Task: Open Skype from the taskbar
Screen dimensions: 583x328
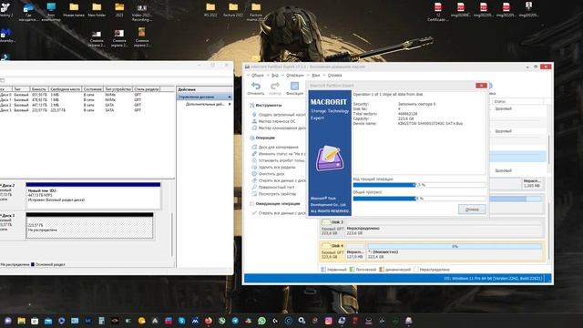Action: click(181, 321)
